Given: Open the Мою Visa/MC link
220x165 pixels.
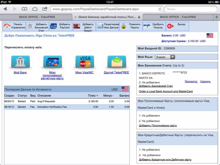Looking at the screenshot, I should point(84,73).
